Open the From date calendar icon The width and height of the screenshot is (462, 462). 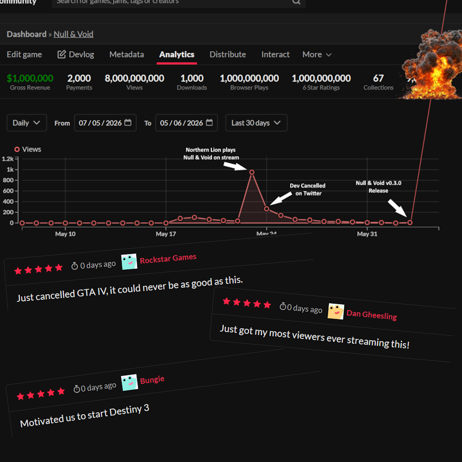pos(128,123)
